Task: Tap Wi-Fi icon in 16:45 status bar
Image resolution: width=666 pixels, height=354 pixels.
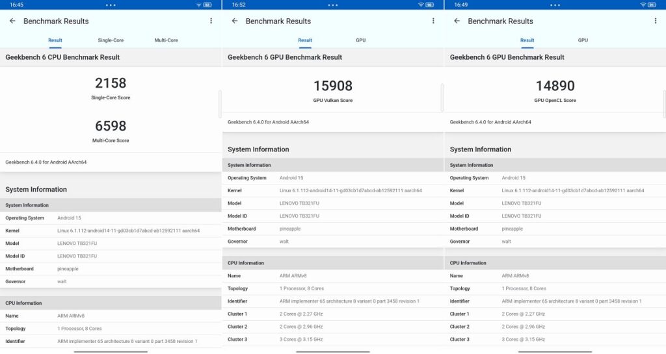Action: (x=198, y=5)
